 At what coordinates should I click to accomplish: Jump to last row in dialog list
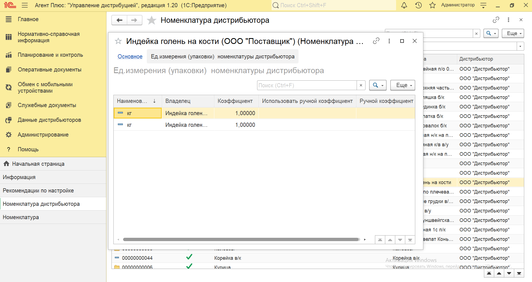click(410, 240)
